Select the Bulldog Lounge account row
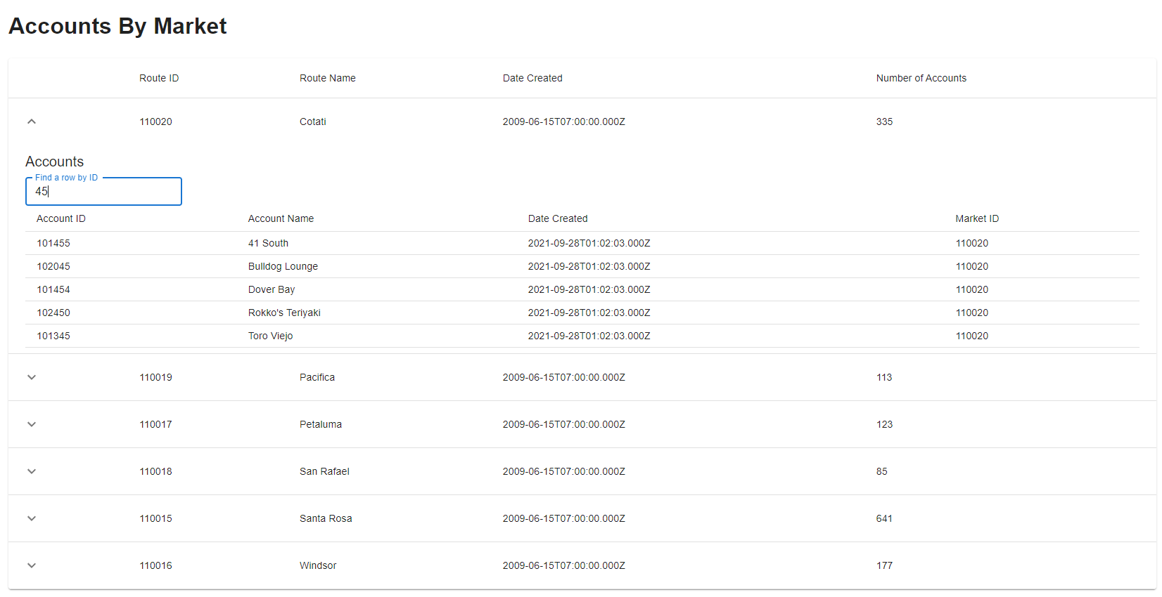The height and width of the screenshot is (597, 1162). 283,266
